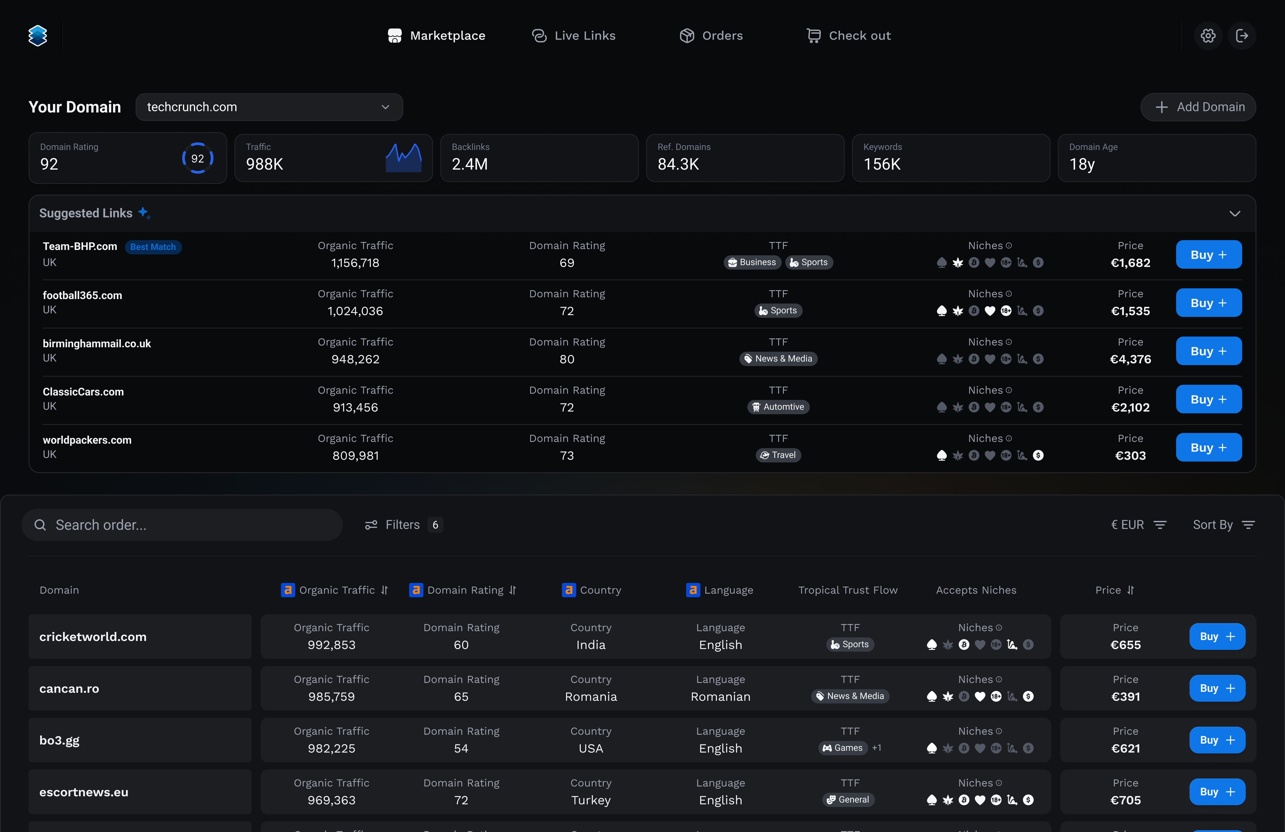Open the techcrunch.com domain dropdown

click(269, 107)
